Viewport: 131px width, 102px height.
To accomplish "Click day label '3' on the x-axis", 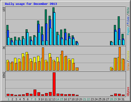I will pyautogui.click(x=16, y=99).
